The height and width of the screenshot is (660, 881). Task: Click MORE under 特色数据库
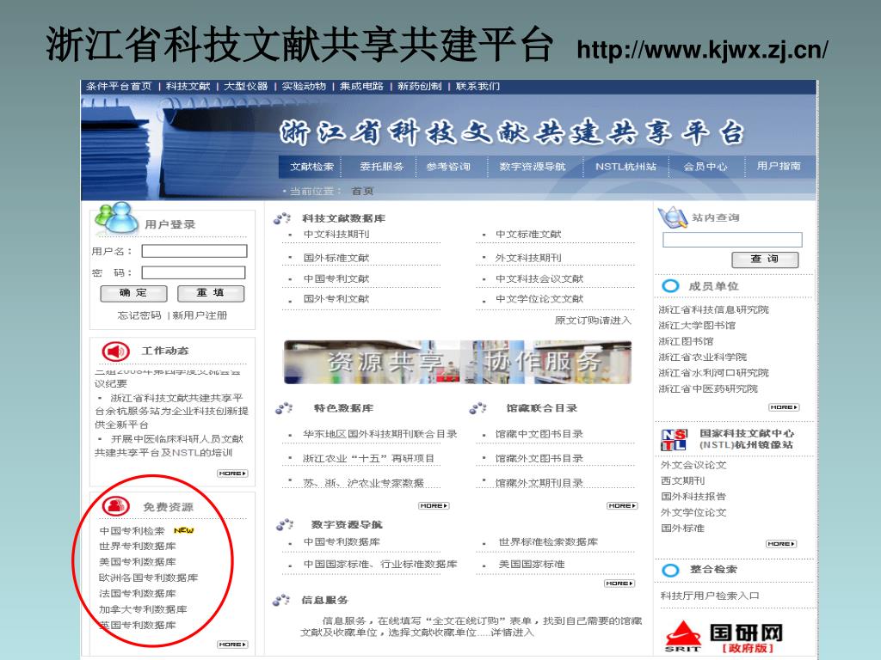click(x=434, y=505)
